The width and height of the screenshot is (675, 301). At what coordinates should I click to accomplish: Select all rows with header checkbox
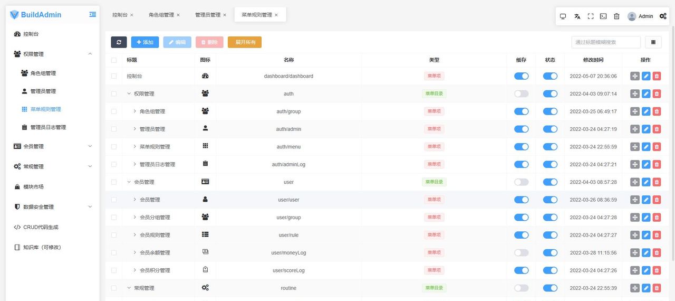pyautogui.click(x=114, y=60)
